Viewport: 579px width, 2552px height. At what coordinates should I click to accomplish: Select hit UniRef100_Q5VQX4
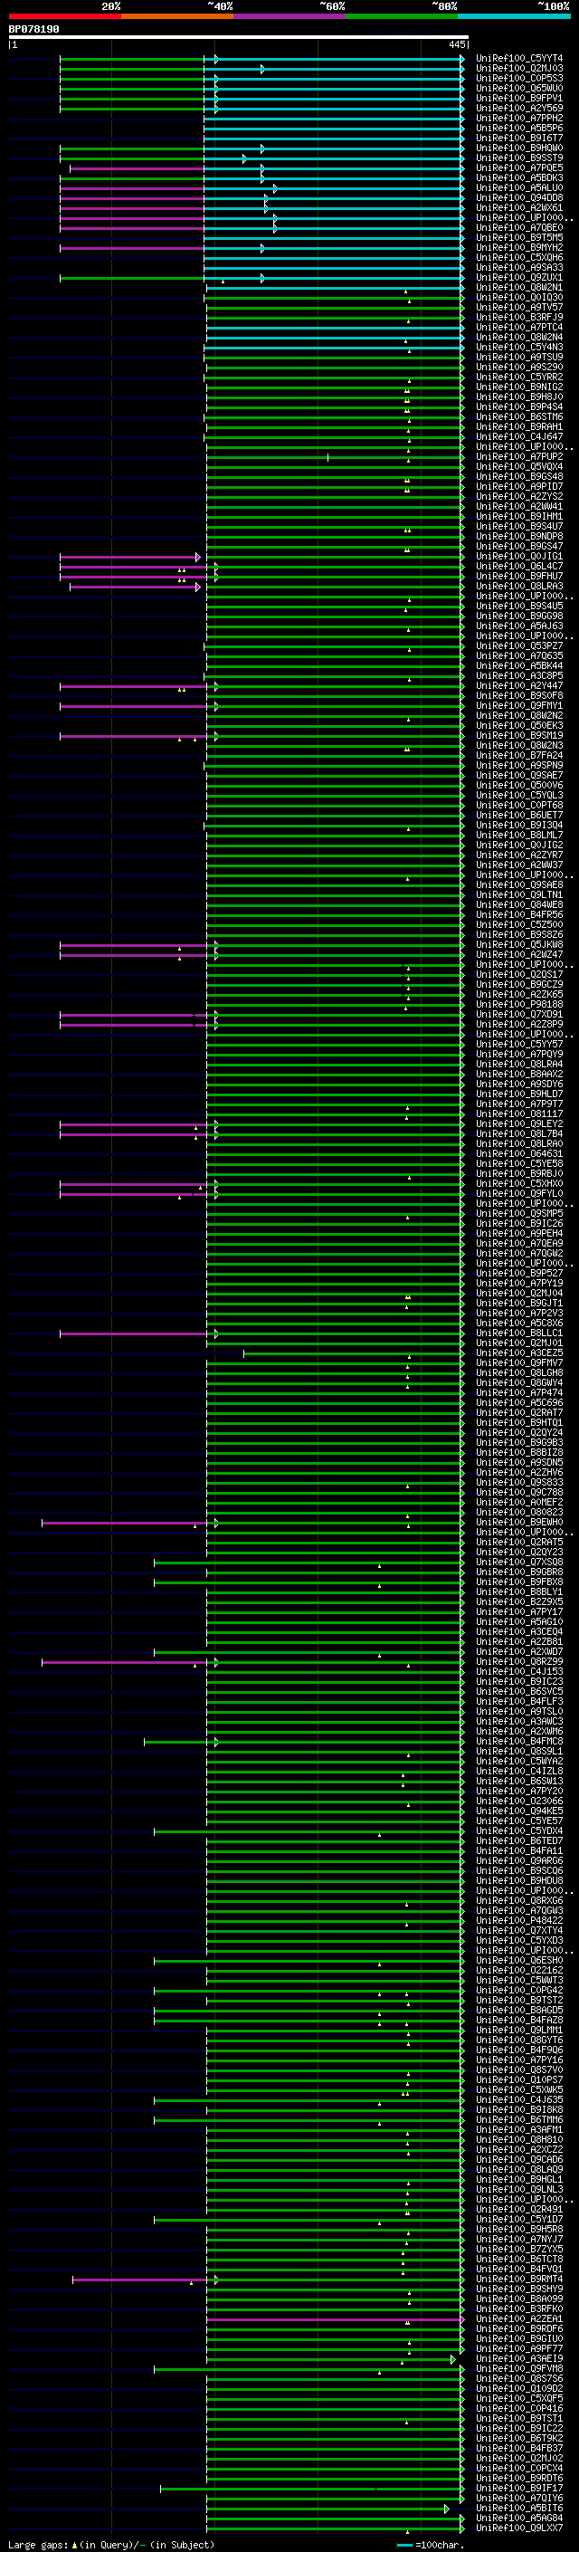[519, 468]
